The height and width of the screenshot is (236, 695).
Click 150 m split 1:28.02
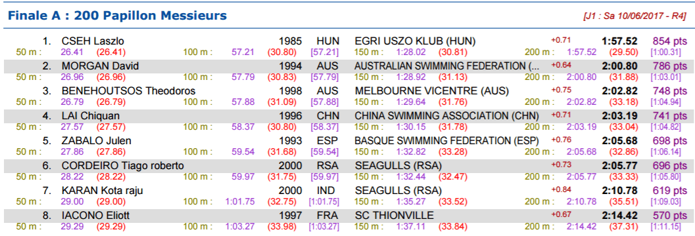411,52
